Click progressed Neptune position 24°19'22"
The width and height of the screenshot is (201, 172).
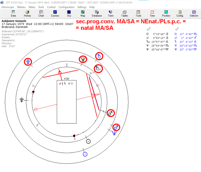click(186, 46)
